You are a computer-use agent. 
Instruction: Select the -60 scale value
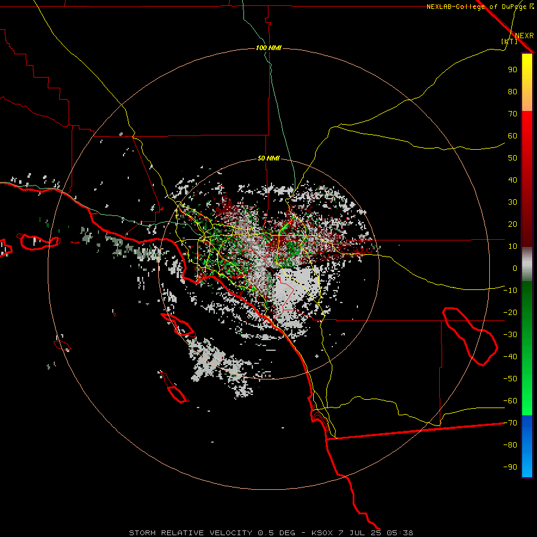510,401
